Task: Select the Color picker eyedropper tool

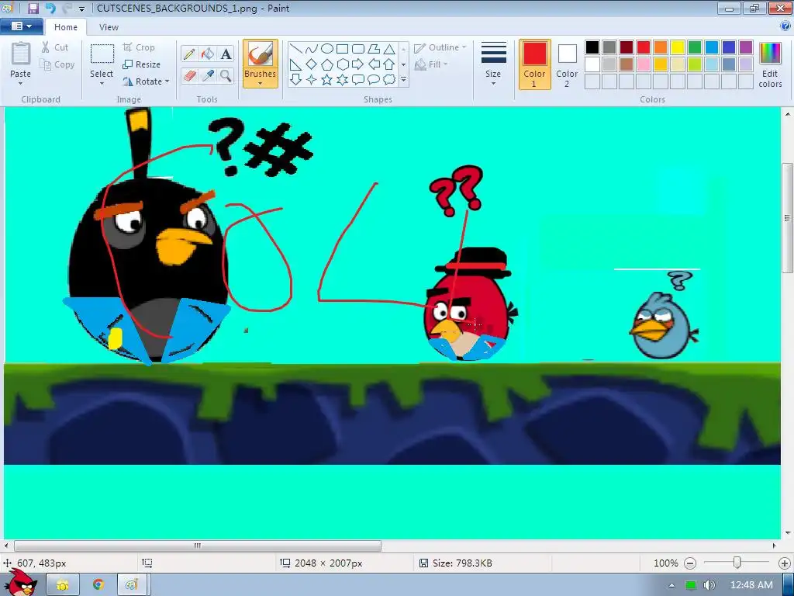Action: pos(208,76)
